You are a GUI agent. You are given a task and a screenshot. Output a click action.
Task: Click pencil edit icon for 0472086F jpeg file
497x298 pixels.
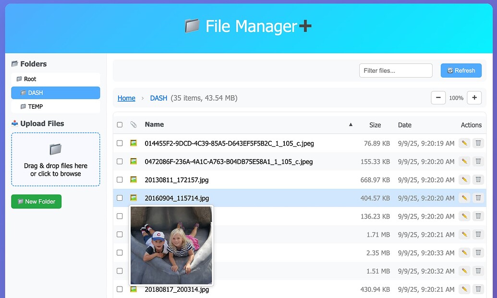464,161
